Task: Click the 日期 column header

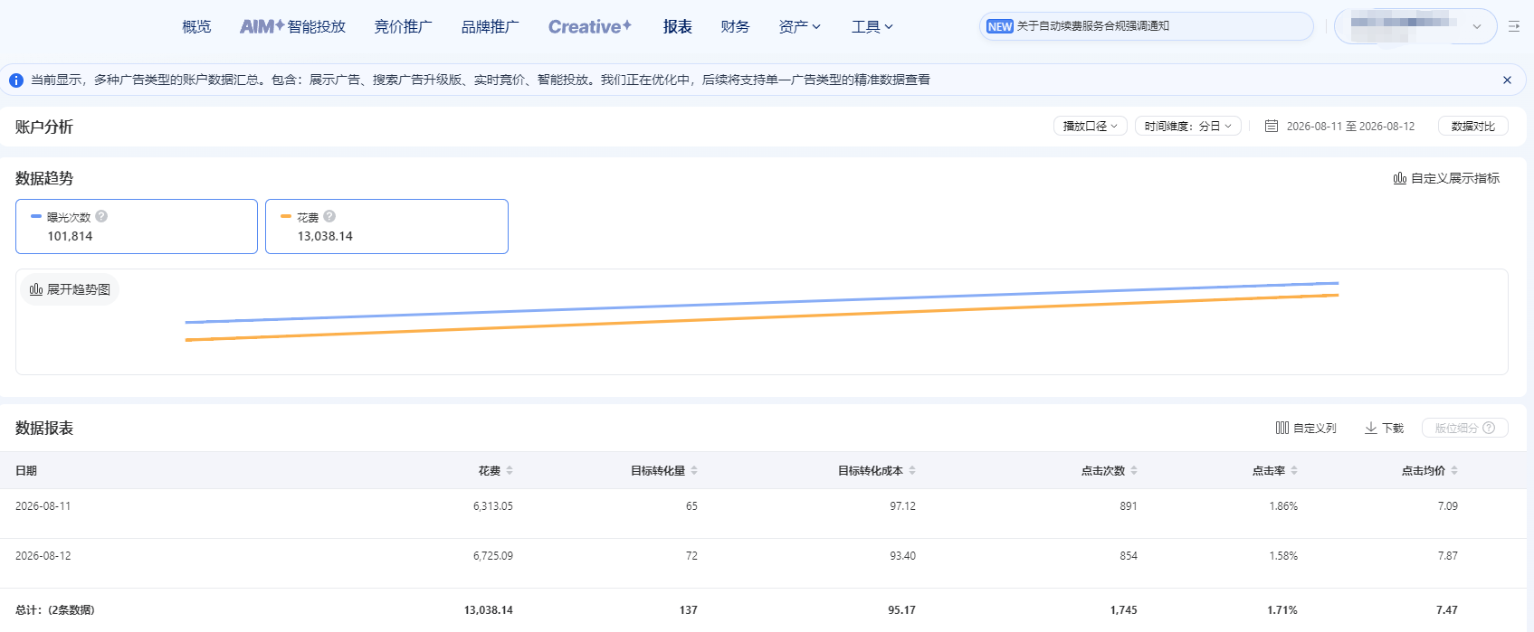Action: [26, 470]
